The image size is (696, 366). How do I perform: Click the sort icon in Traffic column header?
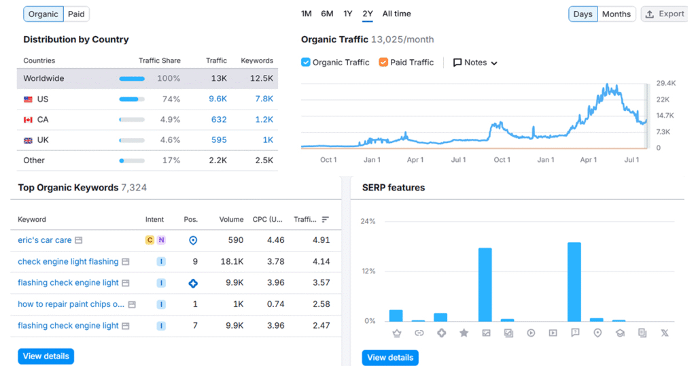tap(325, 220)
